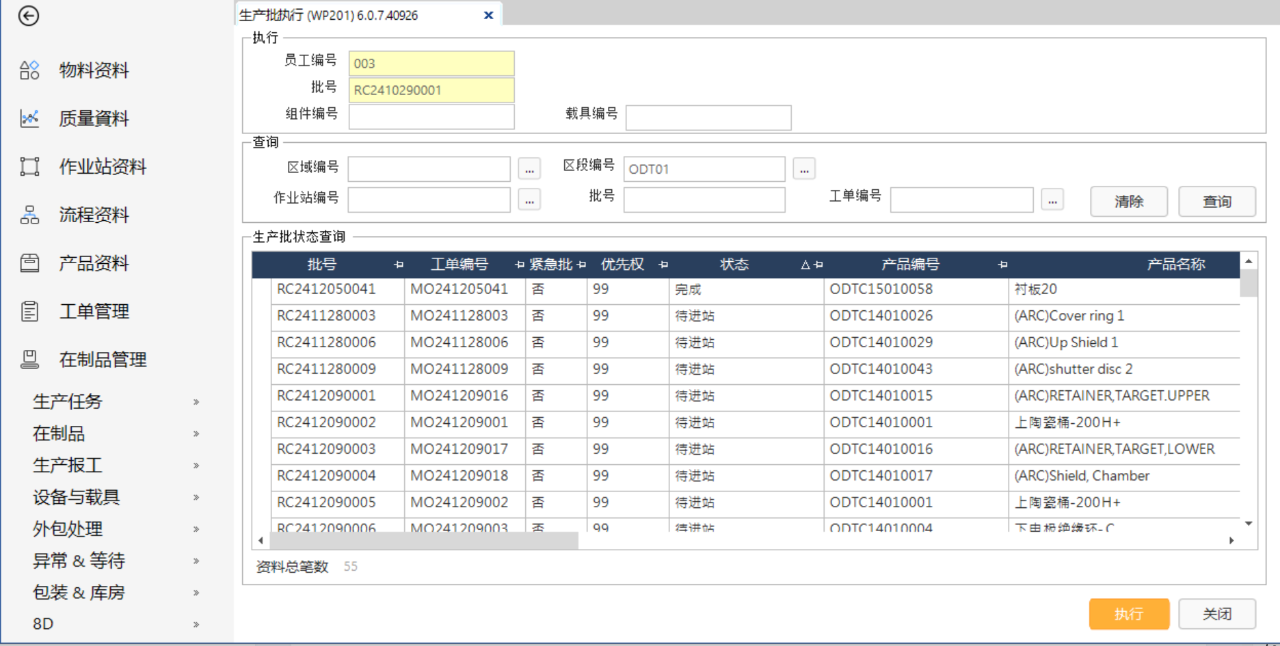The height and width of the screenshot is (646, 1280).
Task: Select 在制品管理 sidebar icon
Action: tap(29, 360)
